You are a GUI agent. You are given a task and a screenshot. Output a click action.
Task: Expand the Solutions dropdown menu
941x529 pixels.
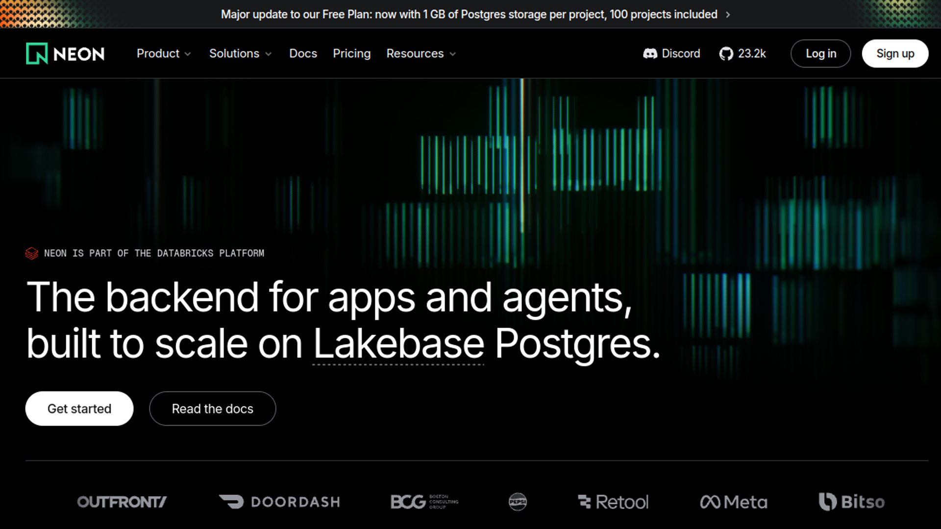pos(240,53)
